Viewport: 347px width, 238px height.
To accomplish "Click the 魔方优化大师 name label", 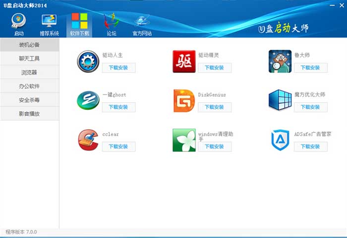I will [x=310, y=95].
